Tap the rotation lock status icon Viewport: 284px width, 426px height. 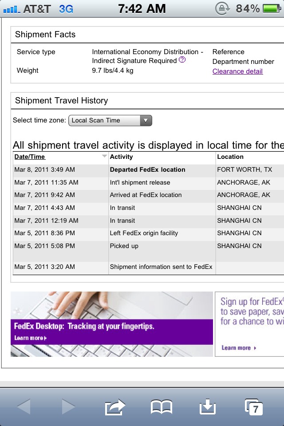(222, 8)
